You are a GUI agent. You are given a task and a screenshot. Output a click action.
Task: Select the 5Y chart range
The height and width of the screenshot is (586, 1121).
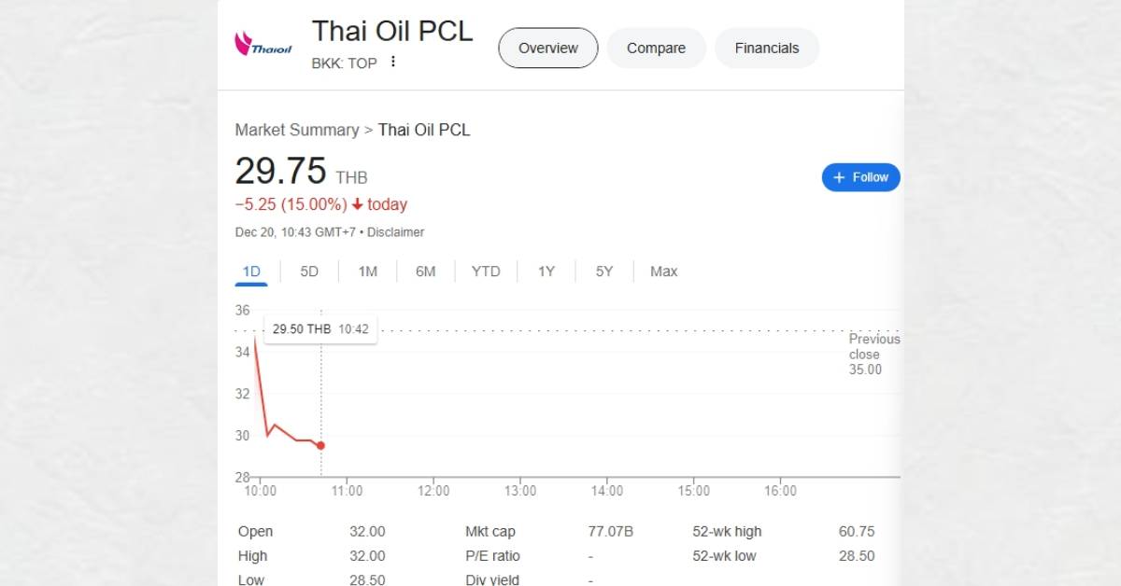(604, 272)
